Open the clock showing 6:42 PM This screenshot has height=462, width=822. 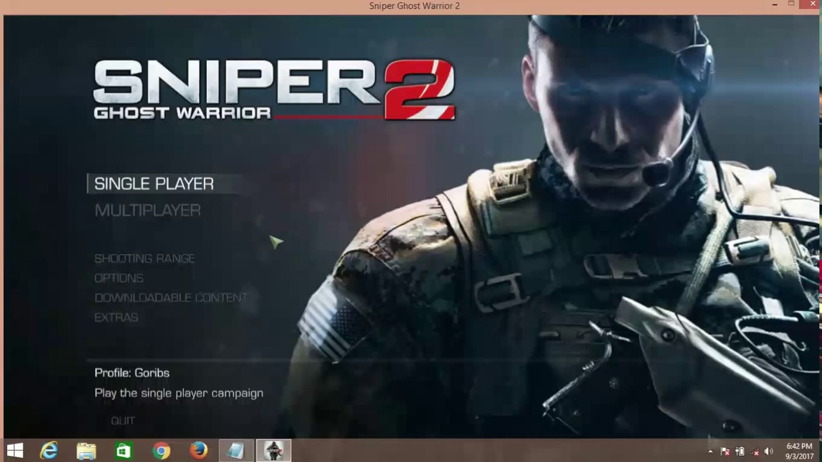pos(800,451)
